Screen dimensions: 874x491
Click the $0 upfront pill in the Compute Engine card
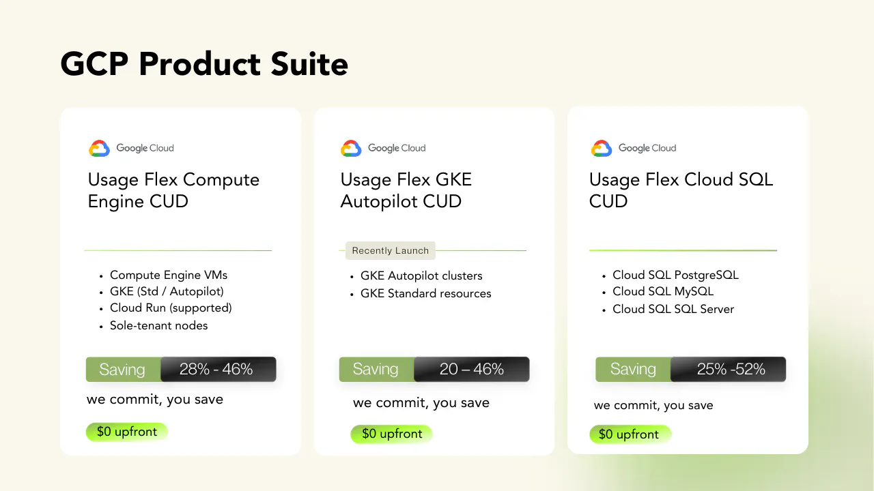click(x=127, y=432)
